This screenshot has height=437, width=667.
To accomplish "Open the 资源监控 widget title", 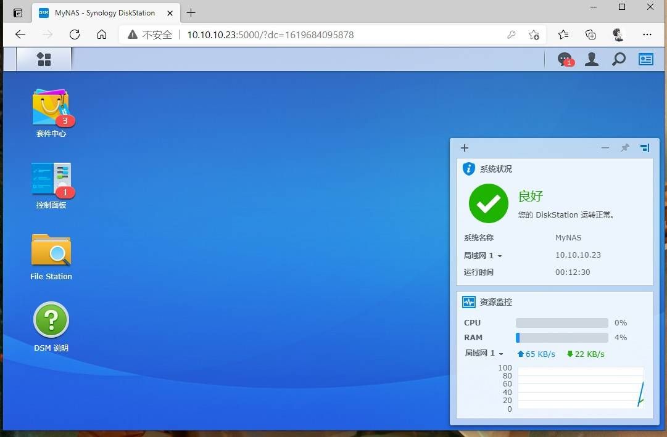I will (496, 302).
